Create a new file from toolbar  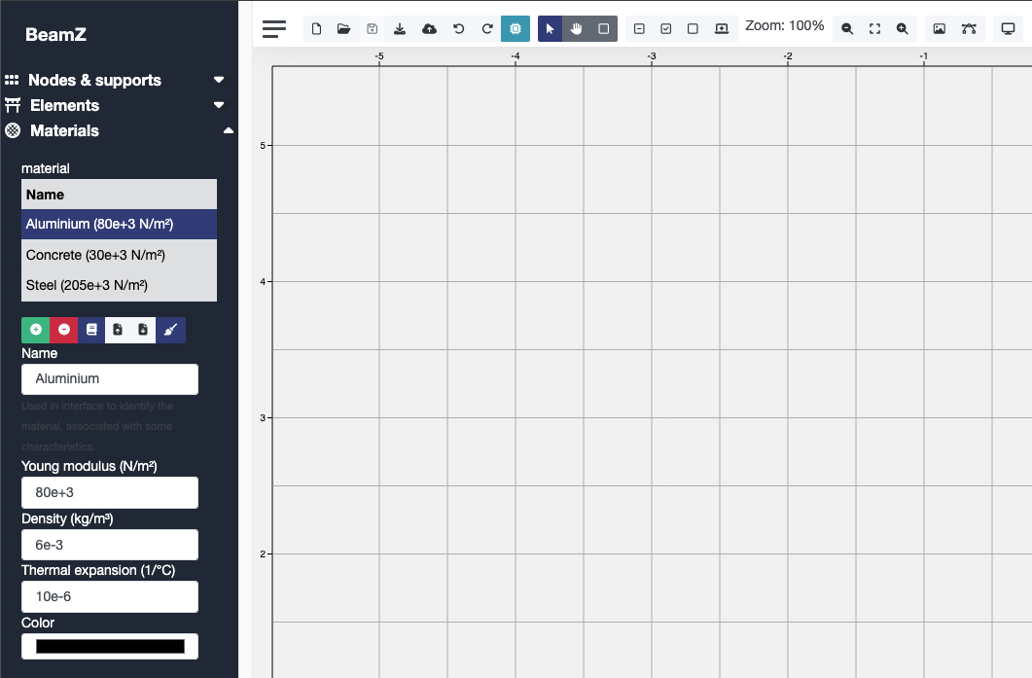click(316, 29)
